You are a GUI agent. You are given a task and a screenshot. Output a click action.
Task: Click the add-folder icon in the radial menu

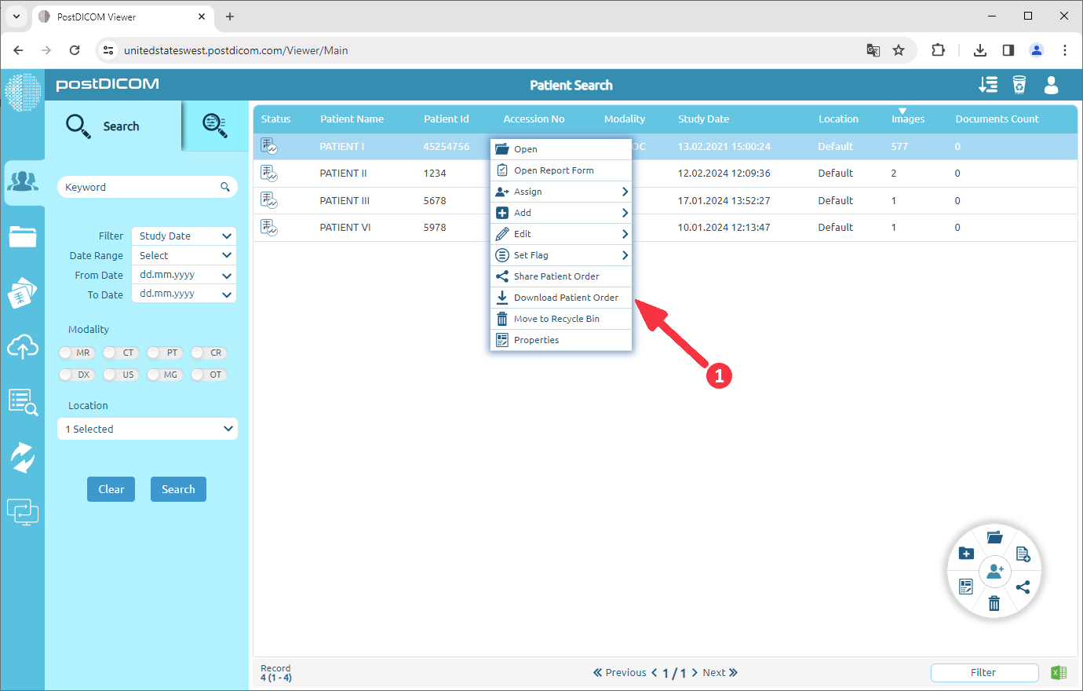click(x=966, y=553)
